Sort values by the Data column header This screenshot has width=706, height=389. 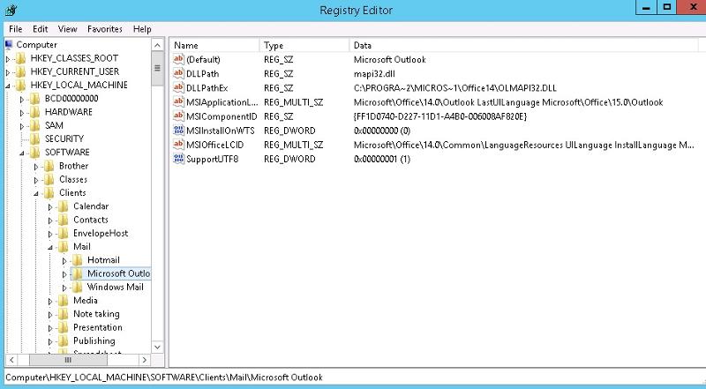(x=523, y=45)
